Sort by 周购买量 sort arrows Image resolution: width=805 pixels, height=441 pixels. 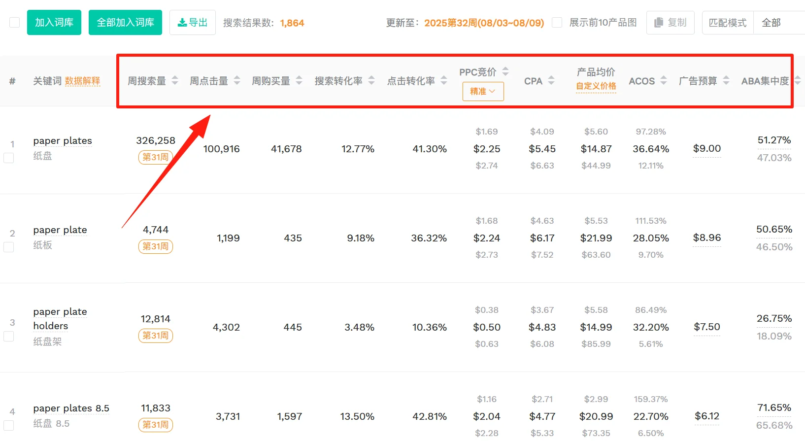299,80
